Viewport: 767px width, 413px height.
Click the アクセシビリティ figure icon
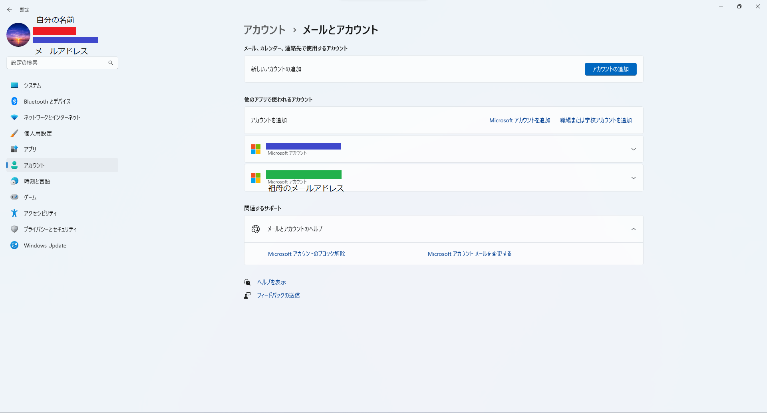(14, 213)
